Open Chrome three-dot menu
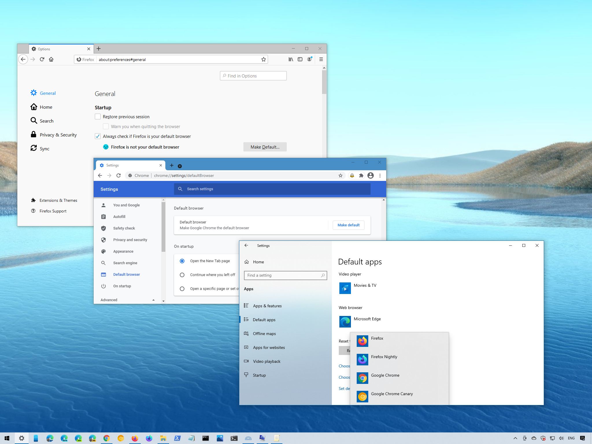Viewport: 592px width, 444px height. 380,175
